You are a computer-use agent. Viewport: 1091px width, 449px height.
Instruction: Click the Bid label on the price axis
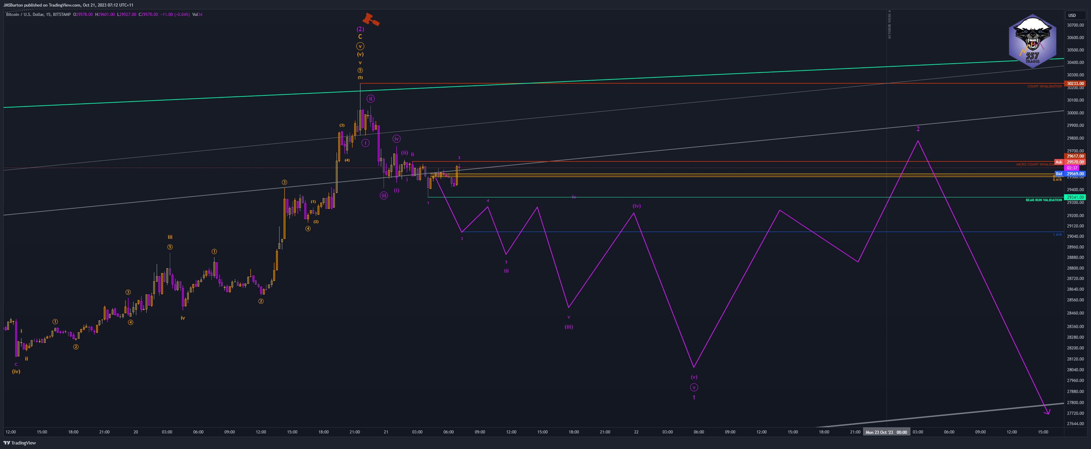click(1059, 174)
